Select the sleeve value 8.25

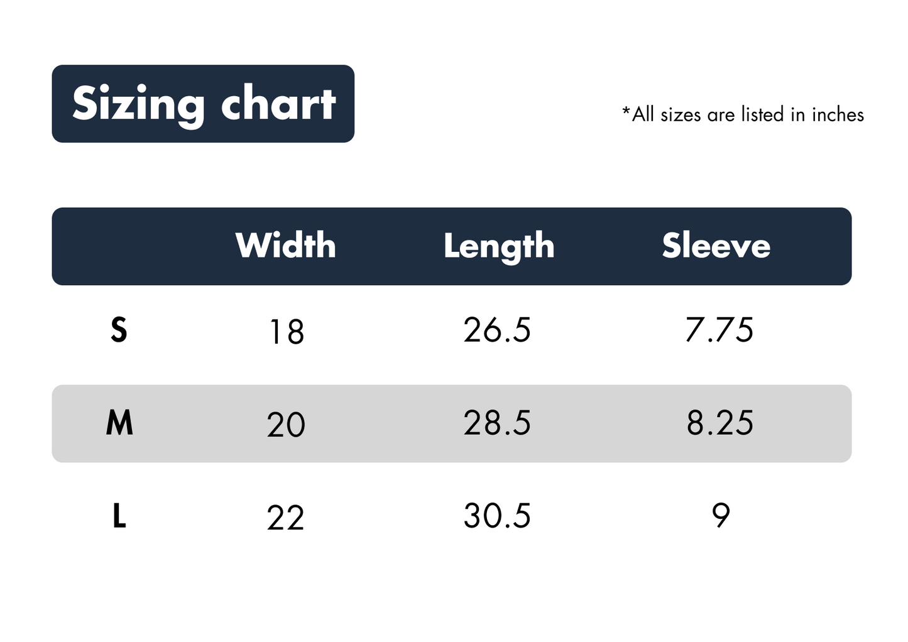pyautogui.click(x=719, y=422)
